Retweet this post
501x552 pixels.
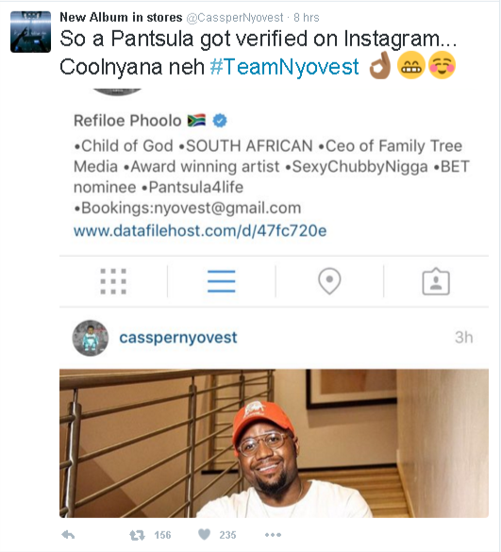(137, 535)
